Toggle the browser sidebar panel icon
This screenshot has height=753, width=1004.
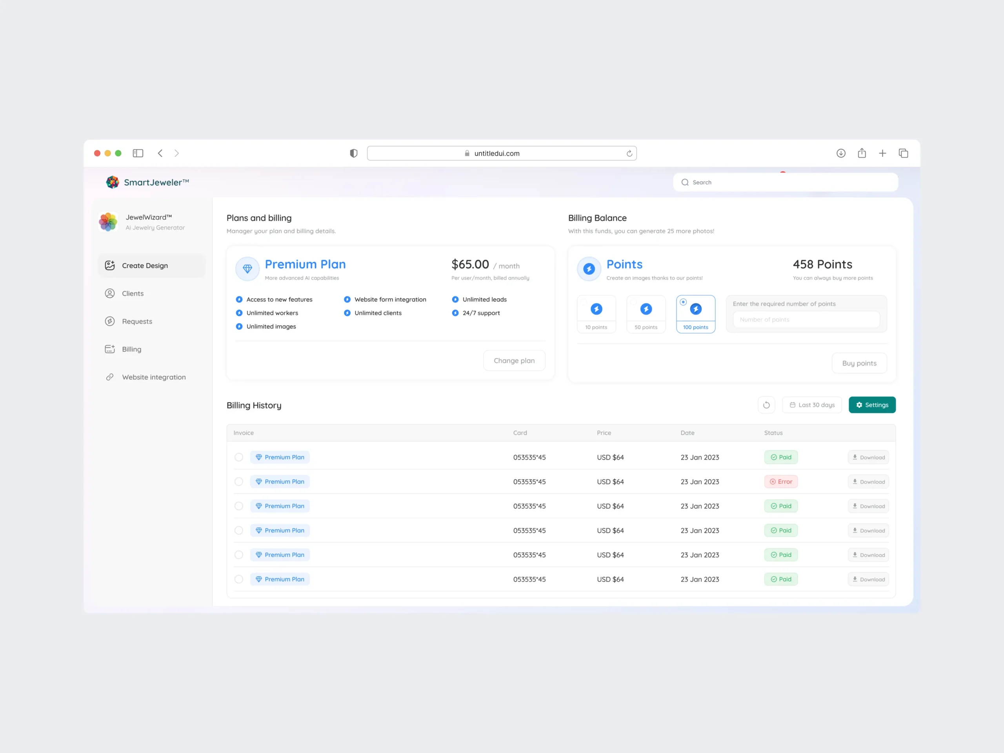click(x=138, y=153)
